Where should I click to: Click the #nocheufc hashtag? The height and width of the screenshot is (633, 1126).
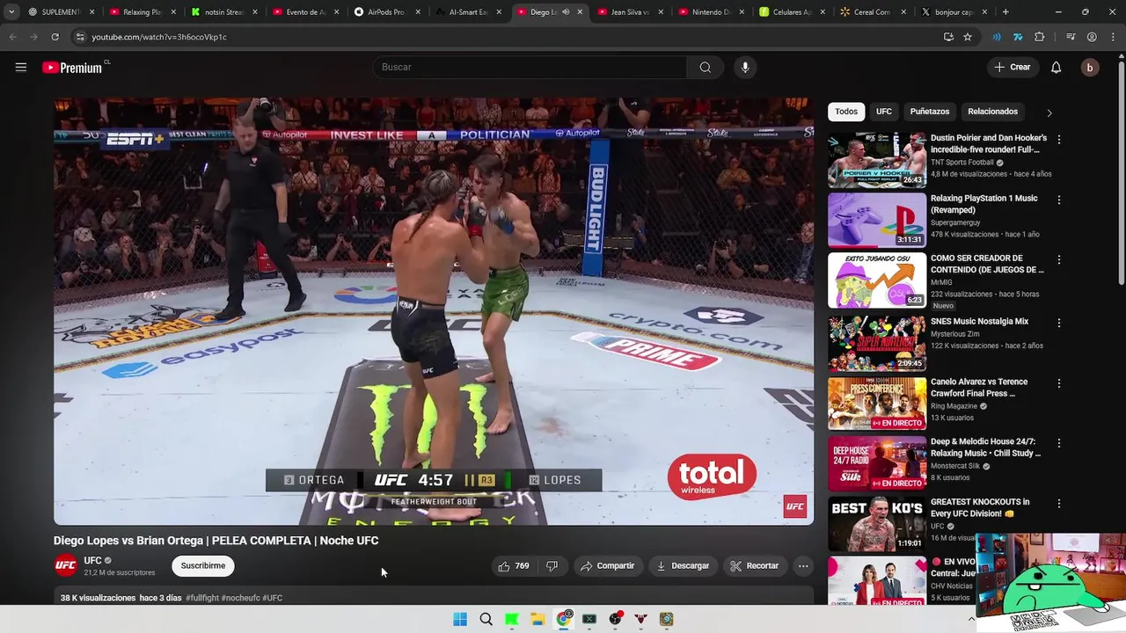click(x=240, y=598)
